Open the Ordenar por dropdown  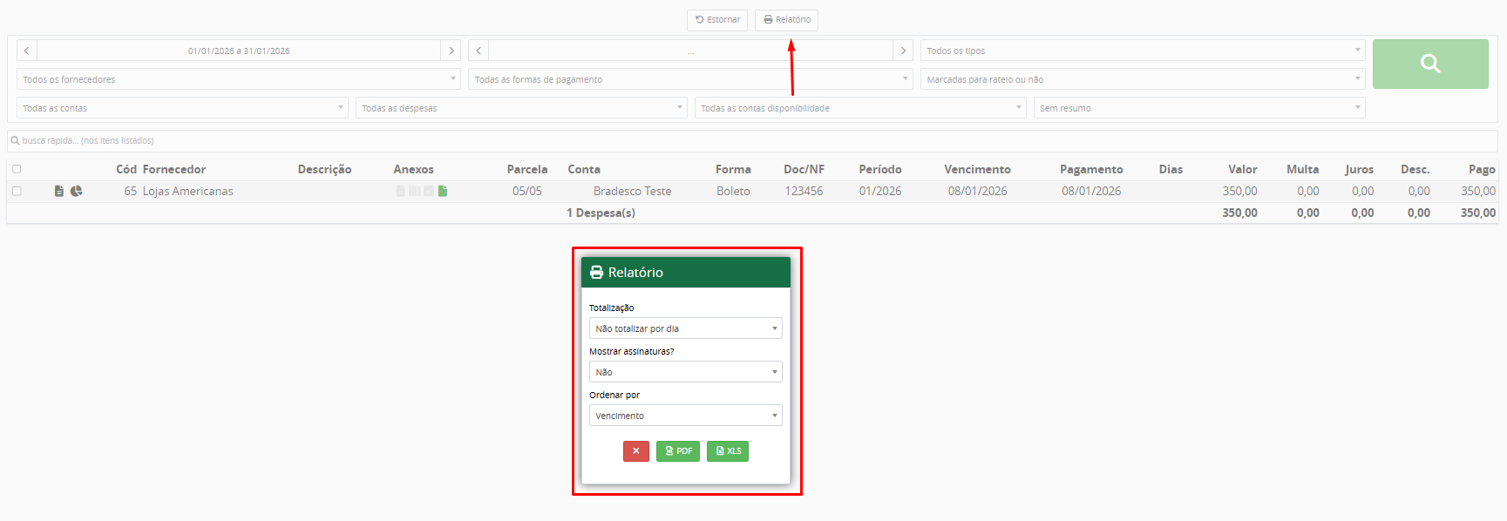coord(685,416)
